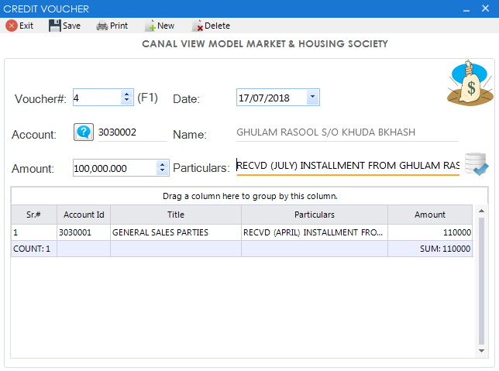Sort grid by Title column header
Image resolution: width=499 pixels, height=371 pixels.
click(176, 215)
